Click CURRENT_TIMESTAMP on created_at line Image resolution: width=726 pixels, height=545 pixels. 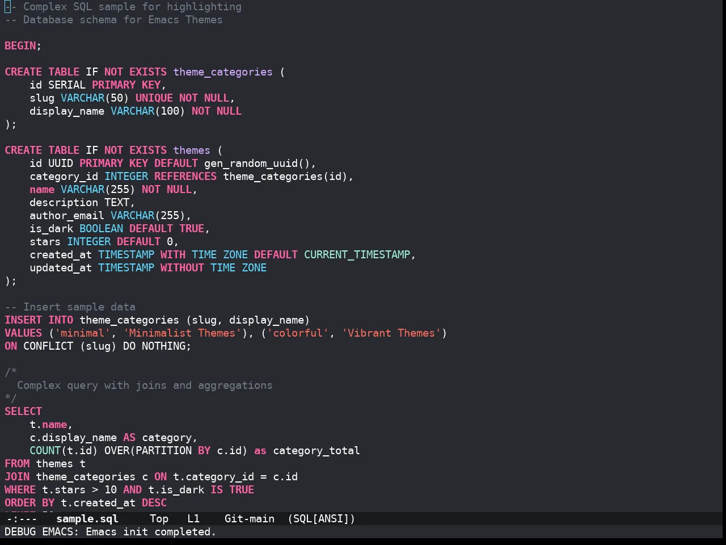tap(357, 254)
